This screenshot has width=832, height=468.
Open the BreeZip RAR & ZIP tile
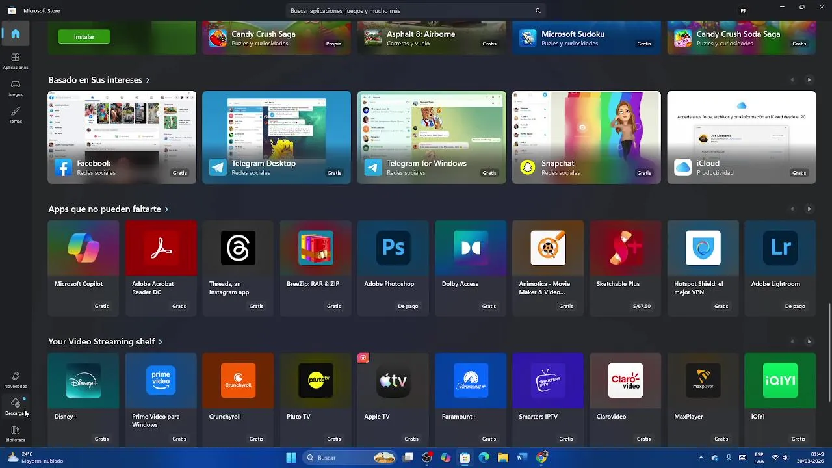(316, 268)
